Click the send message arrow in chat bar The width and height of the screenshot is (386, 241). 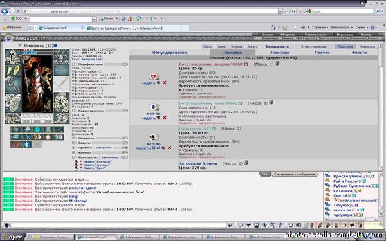(x=230, y=225)
